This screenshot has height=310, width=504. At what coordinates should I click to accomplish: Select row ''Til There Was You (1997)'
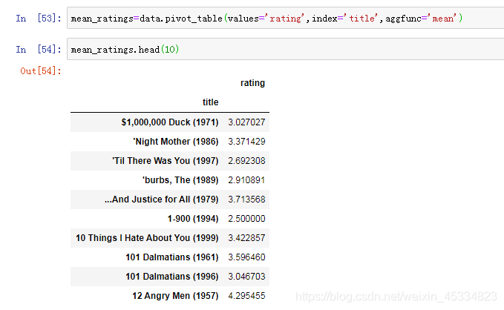tap(170, 161)
